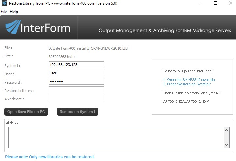
Task: Click the 'ASP device :' label
Action: pyautogui.click(x=14, y=99)
